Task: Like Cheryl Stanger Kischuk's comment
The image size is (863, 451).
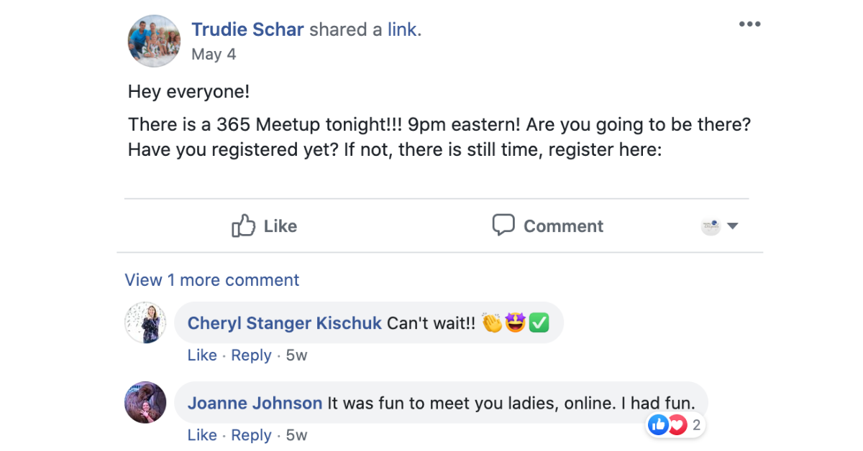Action: [x=202, y=355]
